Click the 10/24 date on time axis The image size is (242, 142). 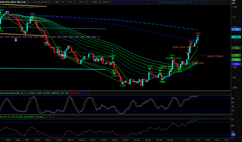coord(137,140)
